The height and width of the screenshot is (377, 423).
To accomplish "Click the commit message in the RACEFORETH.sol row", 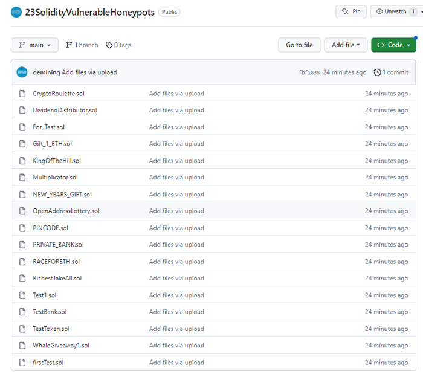I will 176,262.
